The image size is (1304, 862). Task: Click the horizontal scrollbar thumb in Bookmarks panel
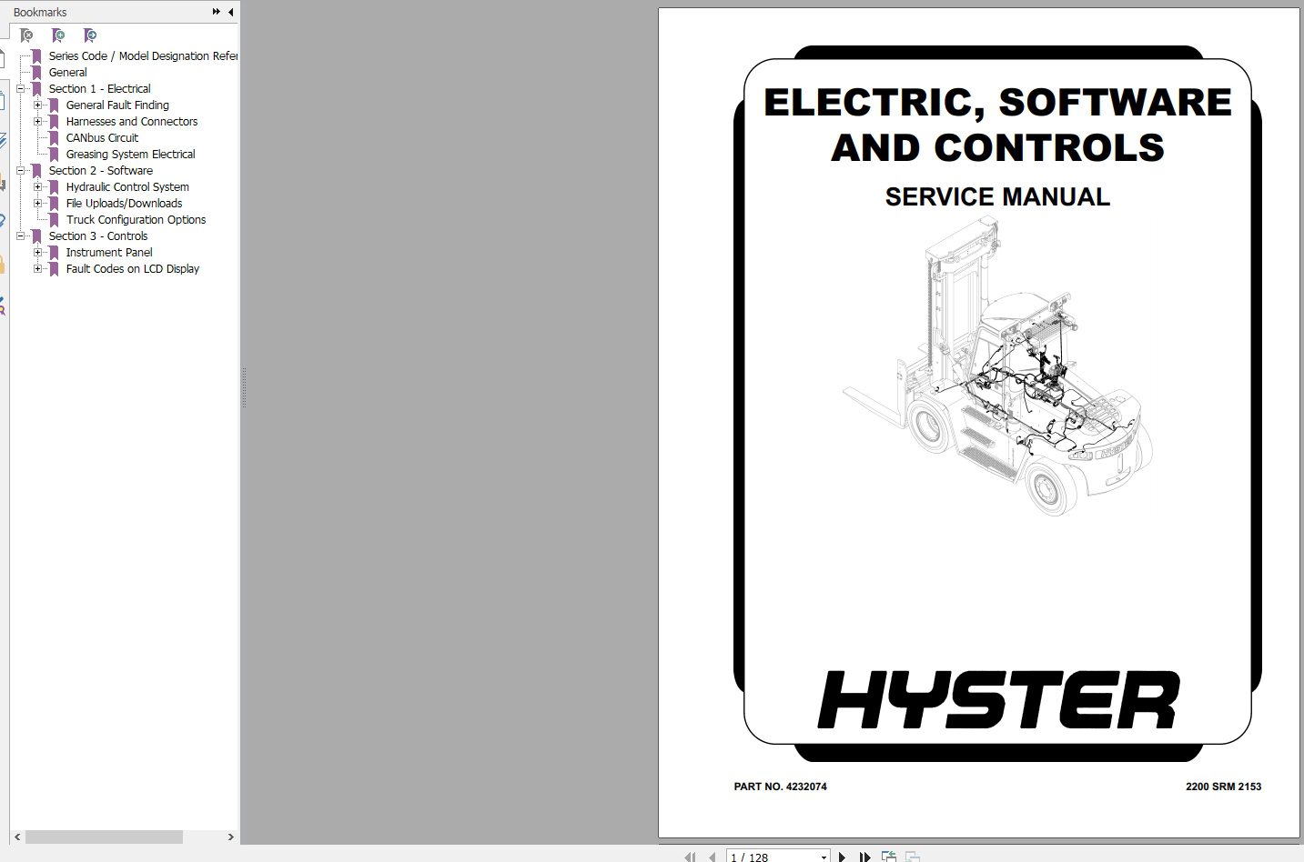(x=104, y=837)
